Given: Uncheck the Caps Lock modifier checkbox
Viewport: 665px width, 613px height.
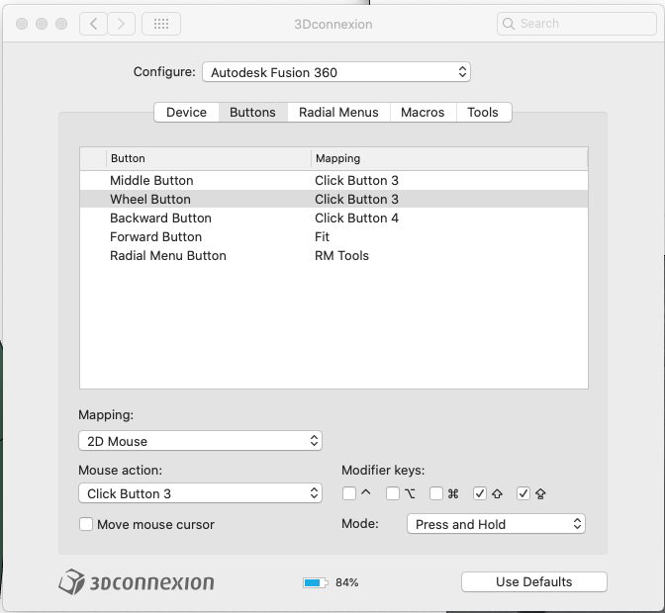Looking at the screenshot, I should pos(523,493).
